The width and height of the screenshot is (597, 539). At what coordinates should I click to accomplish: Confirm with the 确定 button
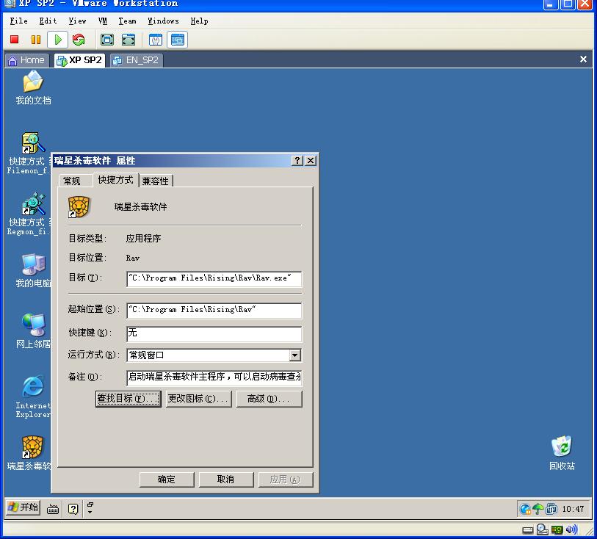point(167,480)
